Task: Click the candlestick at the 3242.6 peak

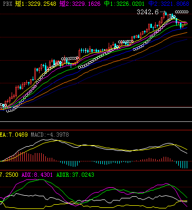Action: pos(166,14)
